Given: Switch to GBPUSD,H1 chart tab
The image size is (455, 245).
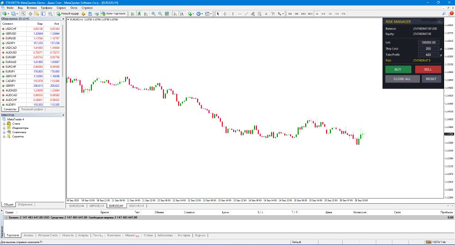Looking at the screenshot, I should 97,206.
